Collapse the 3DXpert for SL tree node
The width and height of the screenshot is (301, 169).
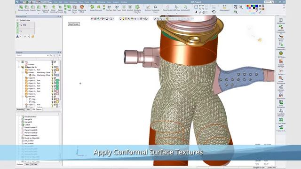[x=19, y=67]
